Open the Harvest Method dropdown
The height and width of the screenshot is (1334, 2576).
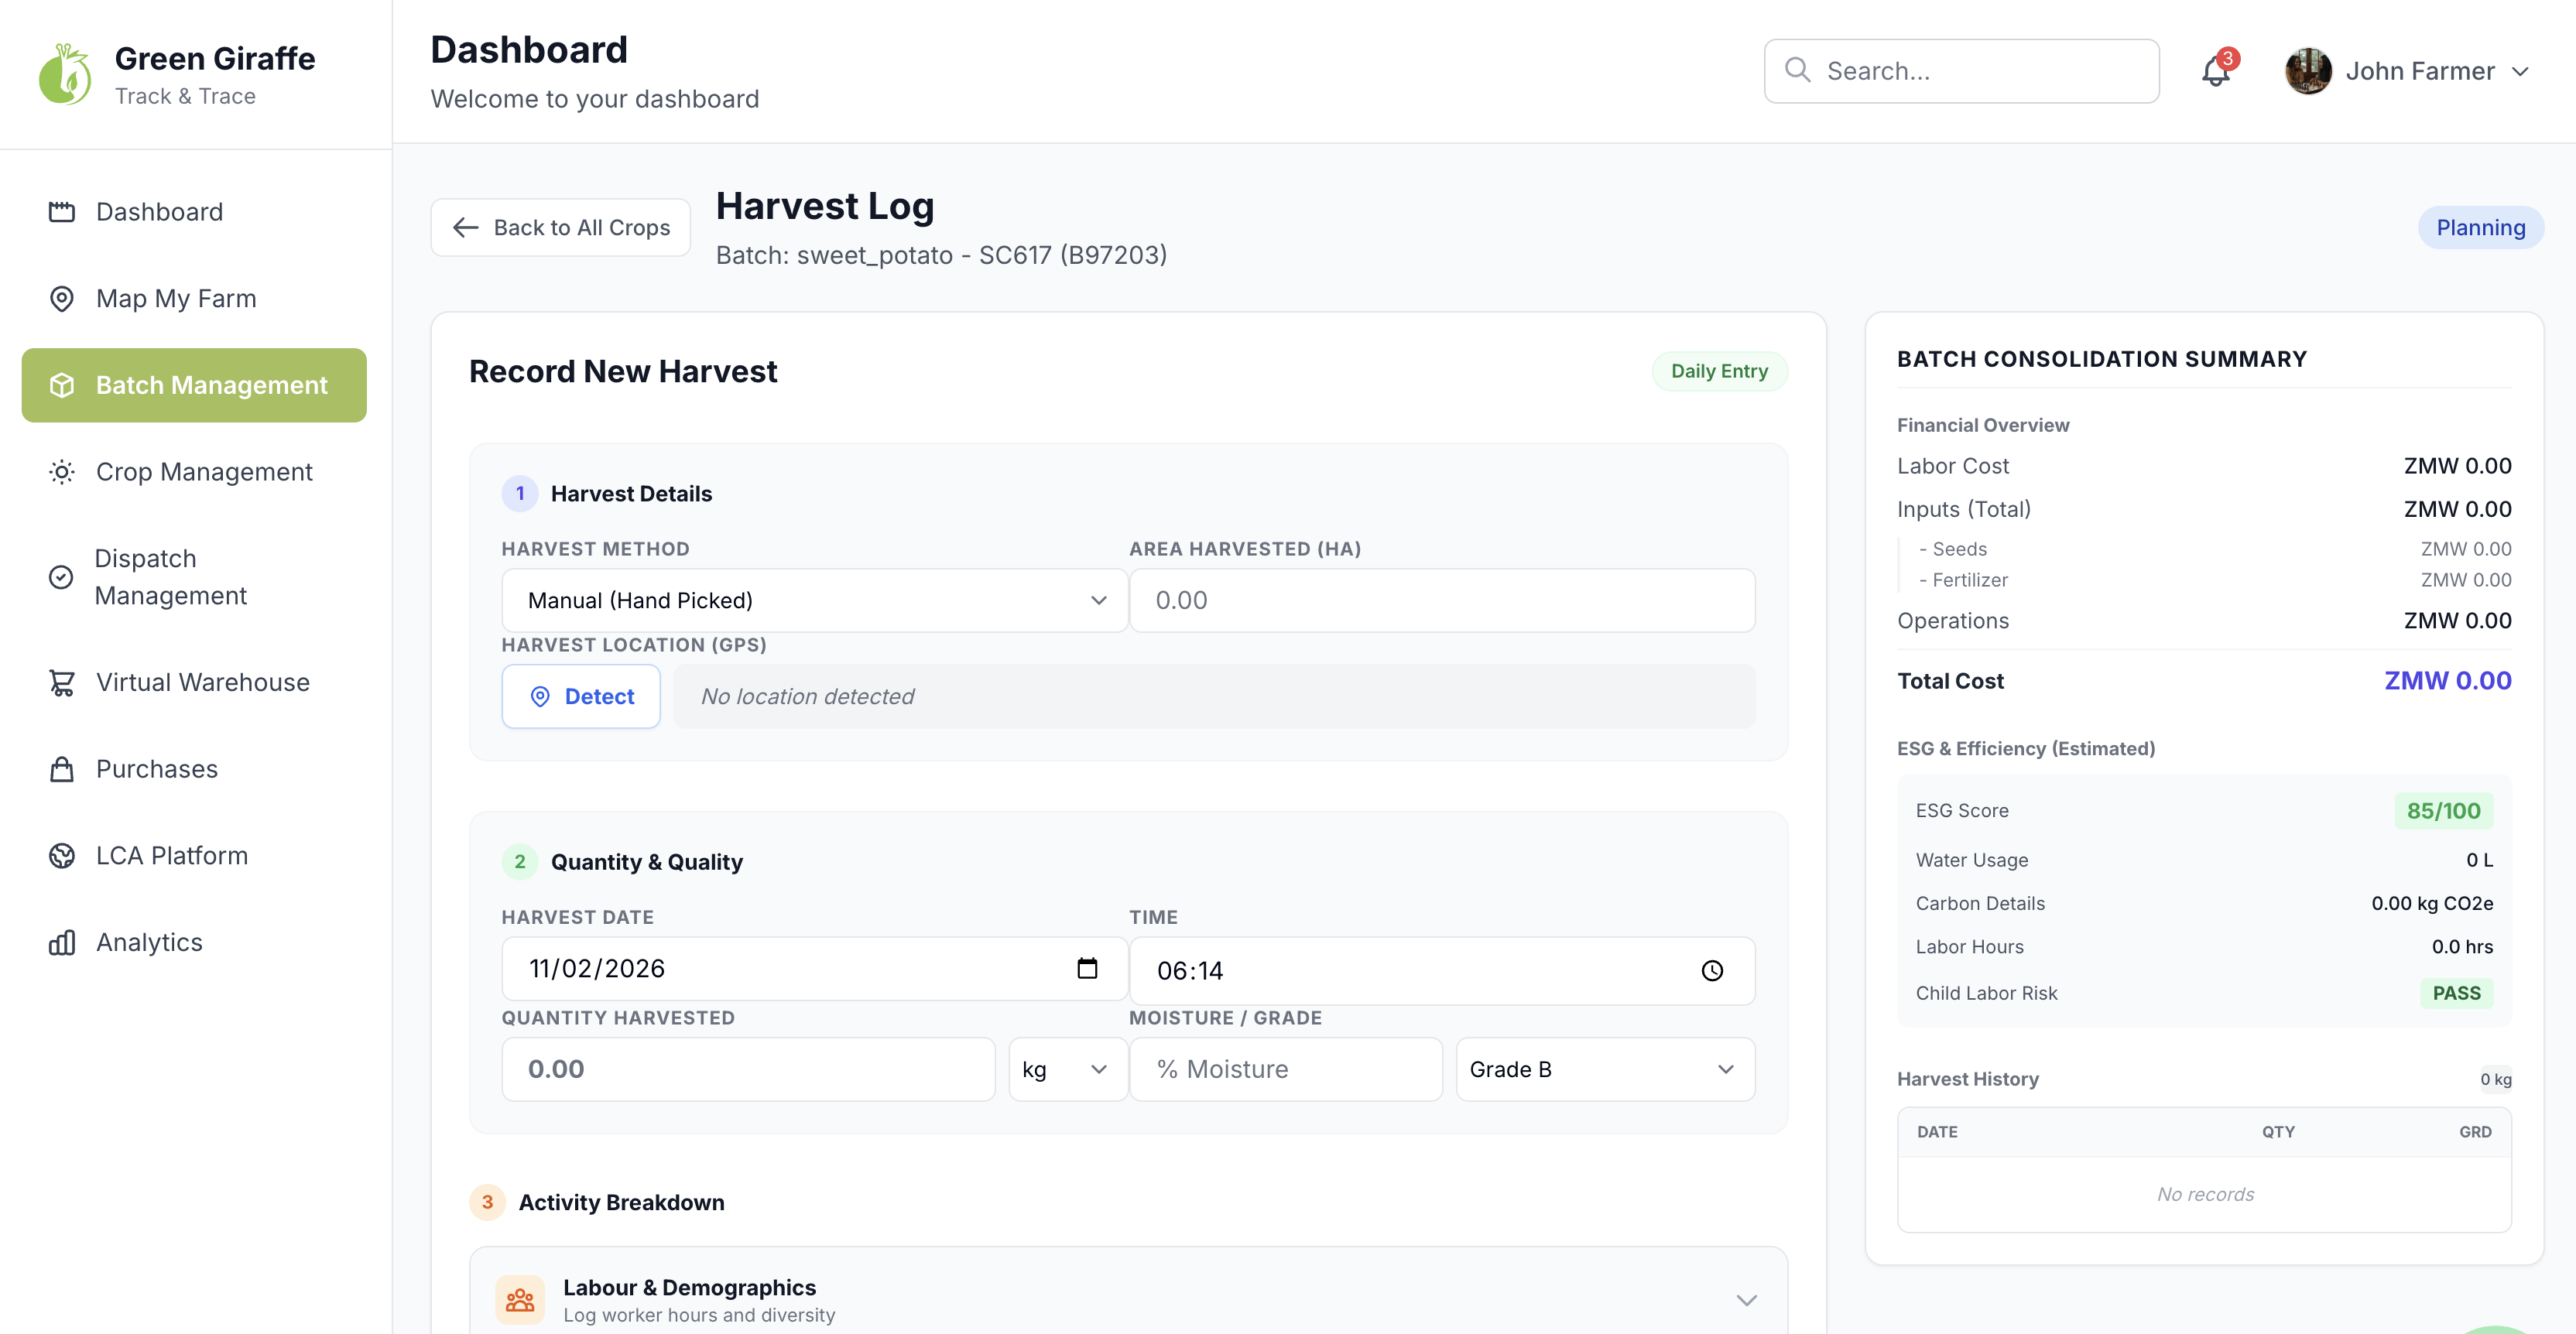point(815,600)
